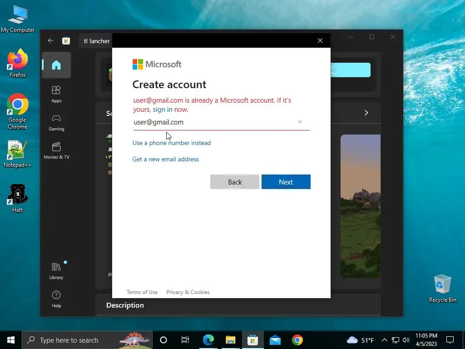Open Recycle Bin on desktop
This screenshot has width=465, height=349.
pyautogui.click(x=442, y=289)
